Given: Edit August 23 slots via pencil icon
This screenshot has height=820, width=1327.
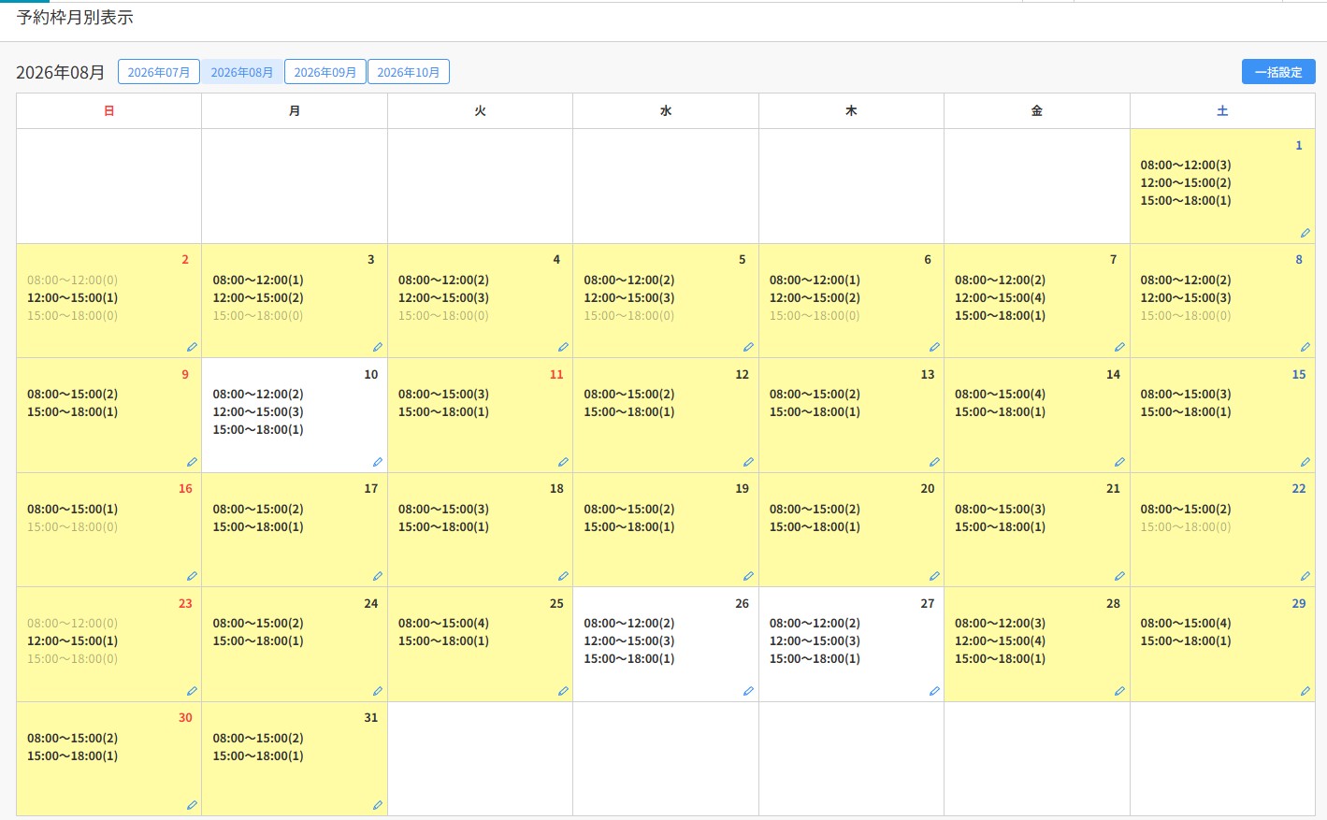Looking at the screenshot, I should click(192, 691).
